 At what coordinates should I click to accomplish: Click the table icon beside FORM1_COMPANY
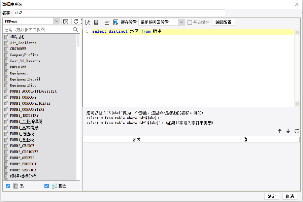[6, 97]
